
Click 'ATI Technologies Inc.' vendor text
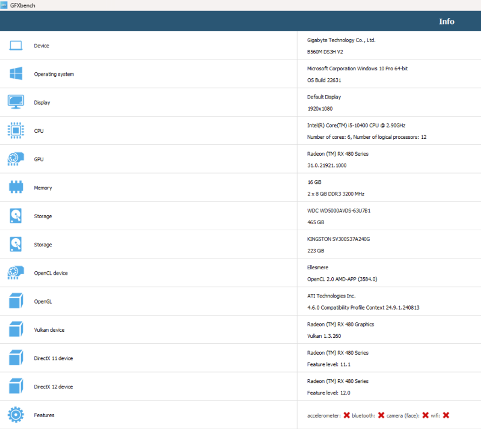[x=331, y=296]
